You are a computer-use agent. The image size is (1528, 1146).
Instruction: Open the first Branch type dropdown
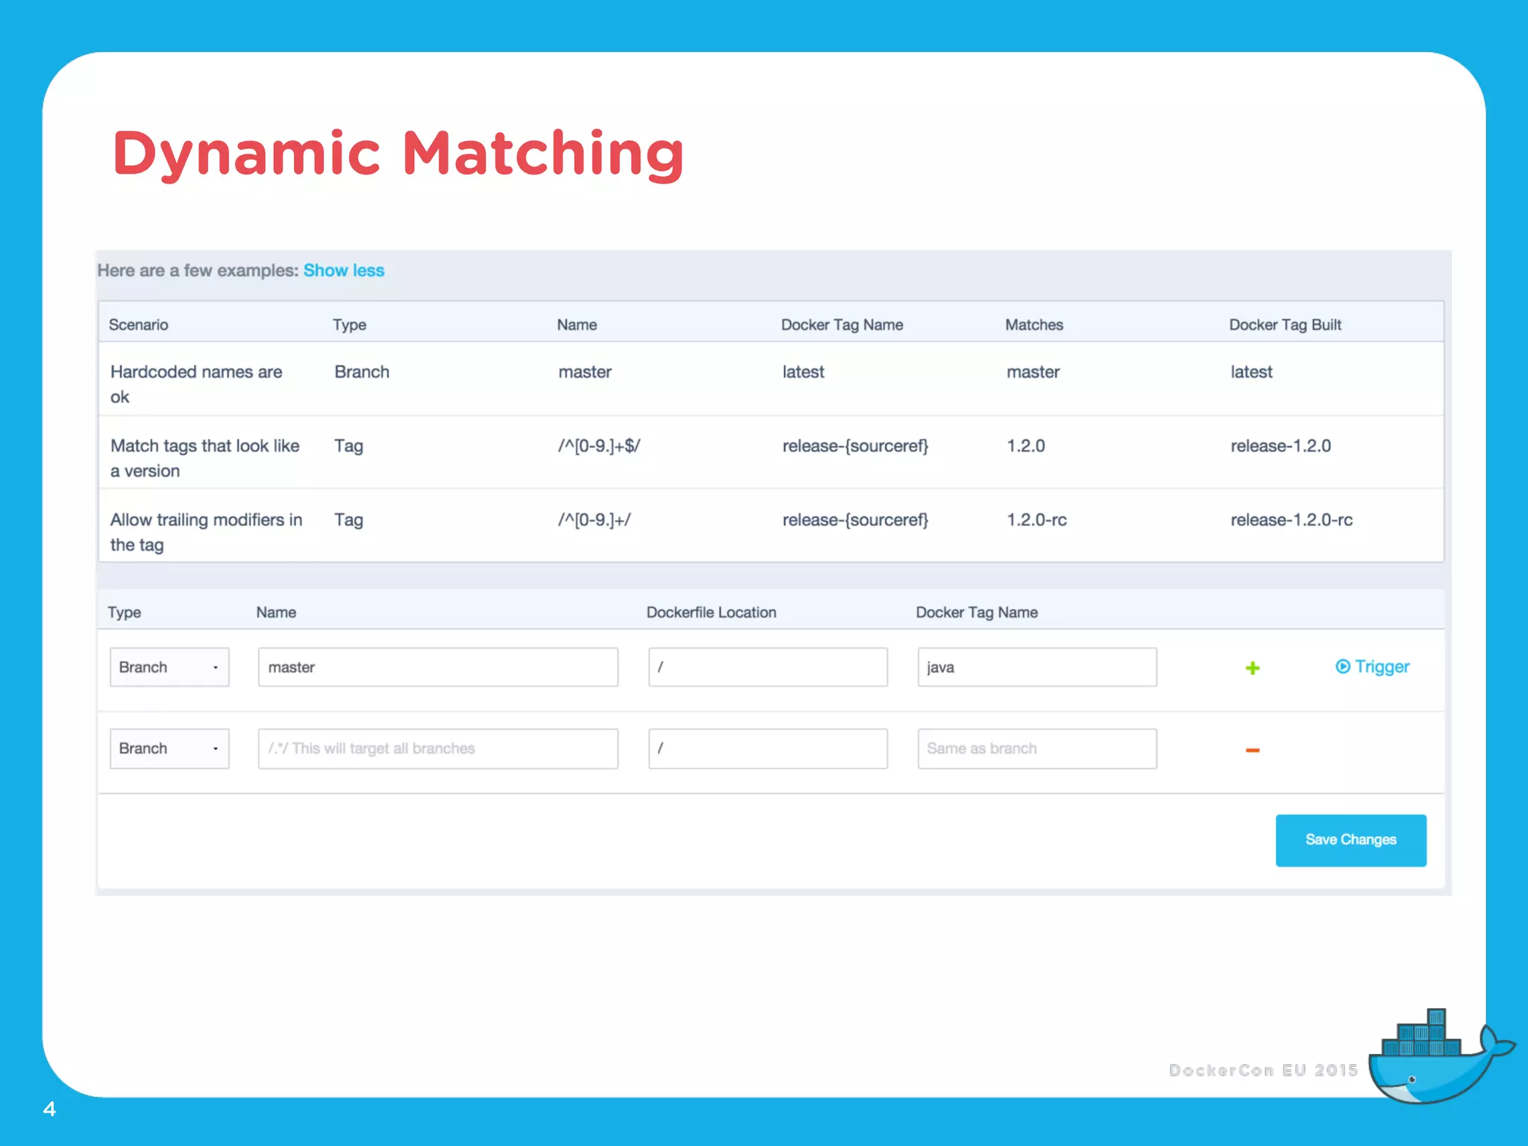click(x=169, y=667)
